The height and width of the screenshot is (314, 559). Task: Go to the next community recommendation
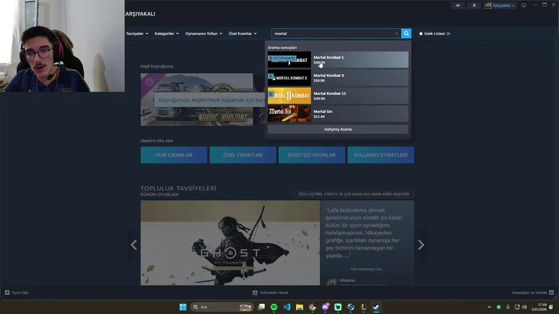[x=421, y=245]
